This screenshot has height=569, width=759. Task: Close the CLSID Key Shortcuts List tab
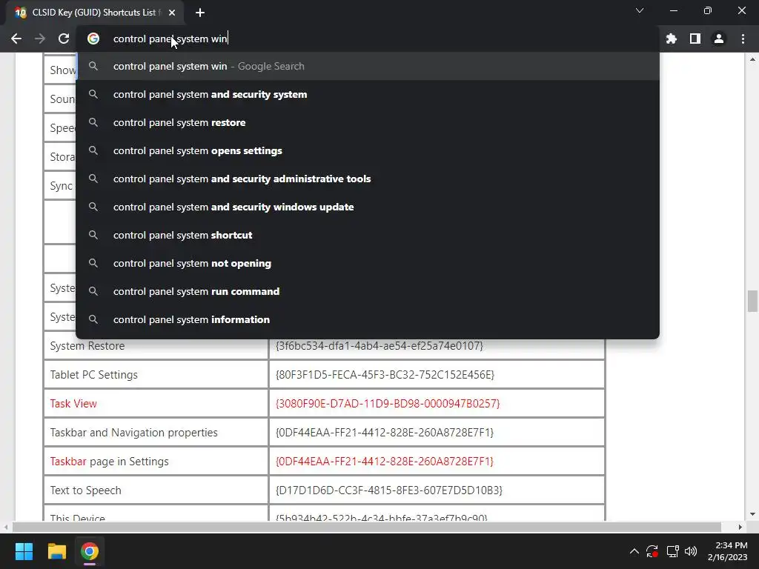[172, 13]
